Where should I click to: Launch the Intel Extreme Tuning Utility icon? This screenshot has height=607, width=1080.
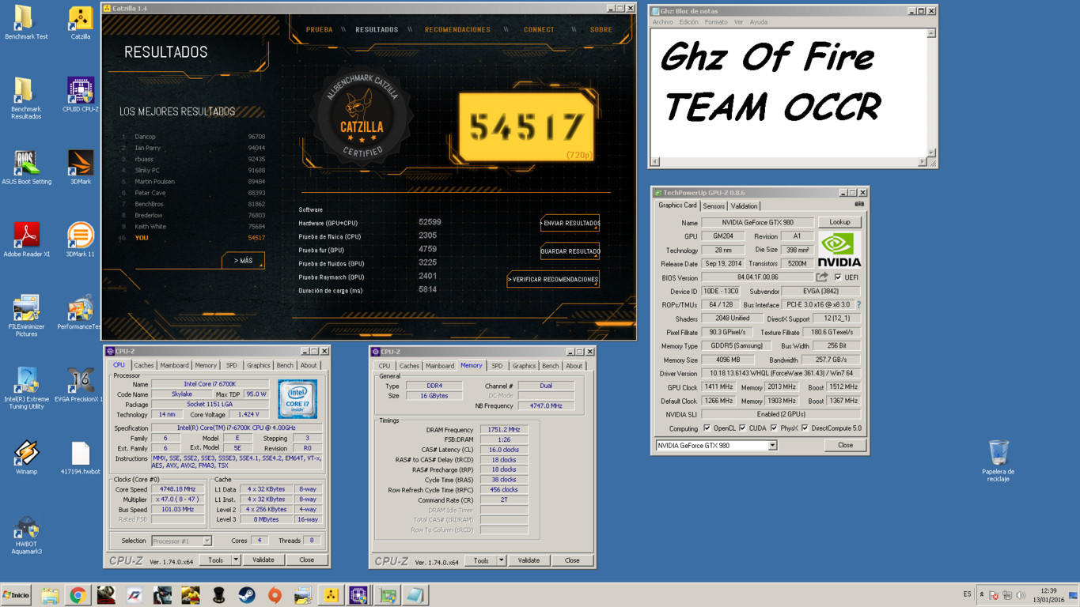point(26,388)
